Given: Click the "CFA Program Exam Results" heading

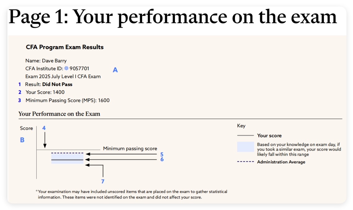Looking at the screenshot, I should (x=65, y=47).
